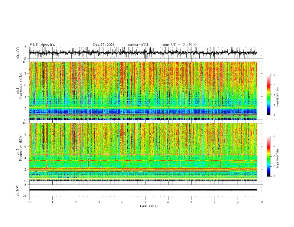The width and height of the screenshot is (294, 227).
Task: Click the log(PSD) label beside the ch.1 color bar
Action: 278,97
